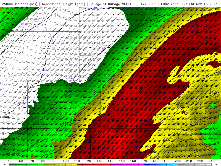Select the dark blue swatch just after 170
Screen dimensions: 221x166
tap(147, 165)
